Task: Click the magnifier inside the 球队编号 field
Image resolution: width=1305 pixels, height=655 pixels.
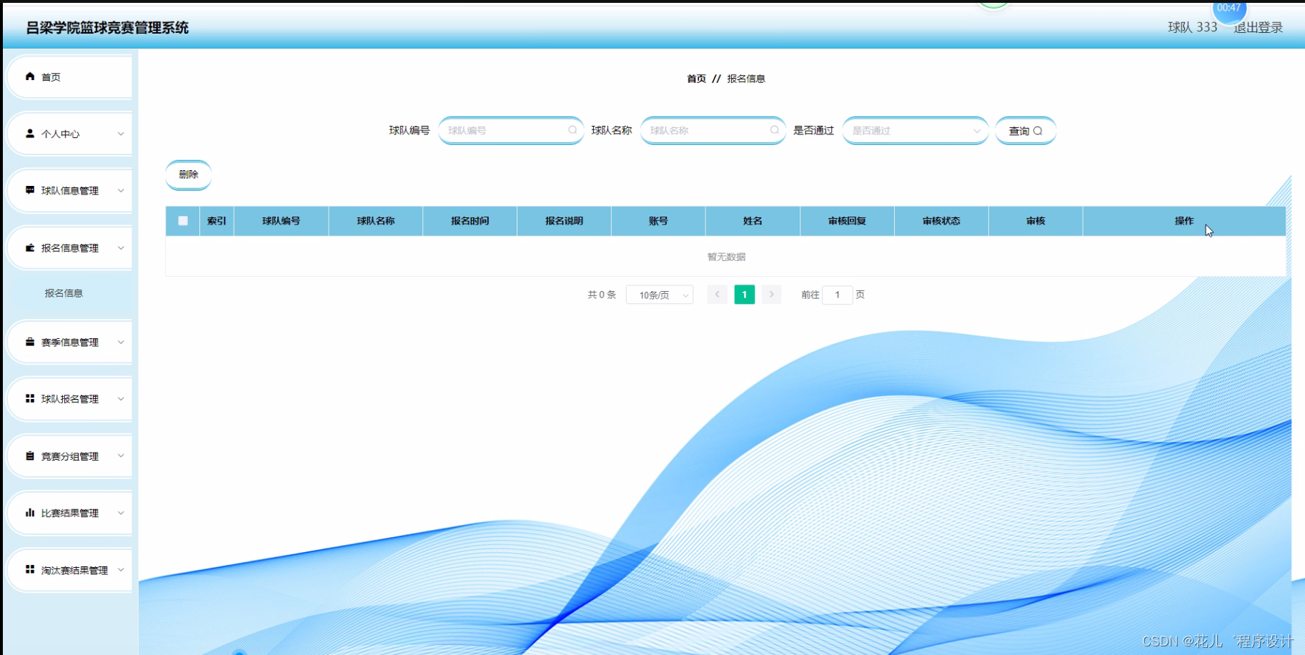Action: click(572, 130)
